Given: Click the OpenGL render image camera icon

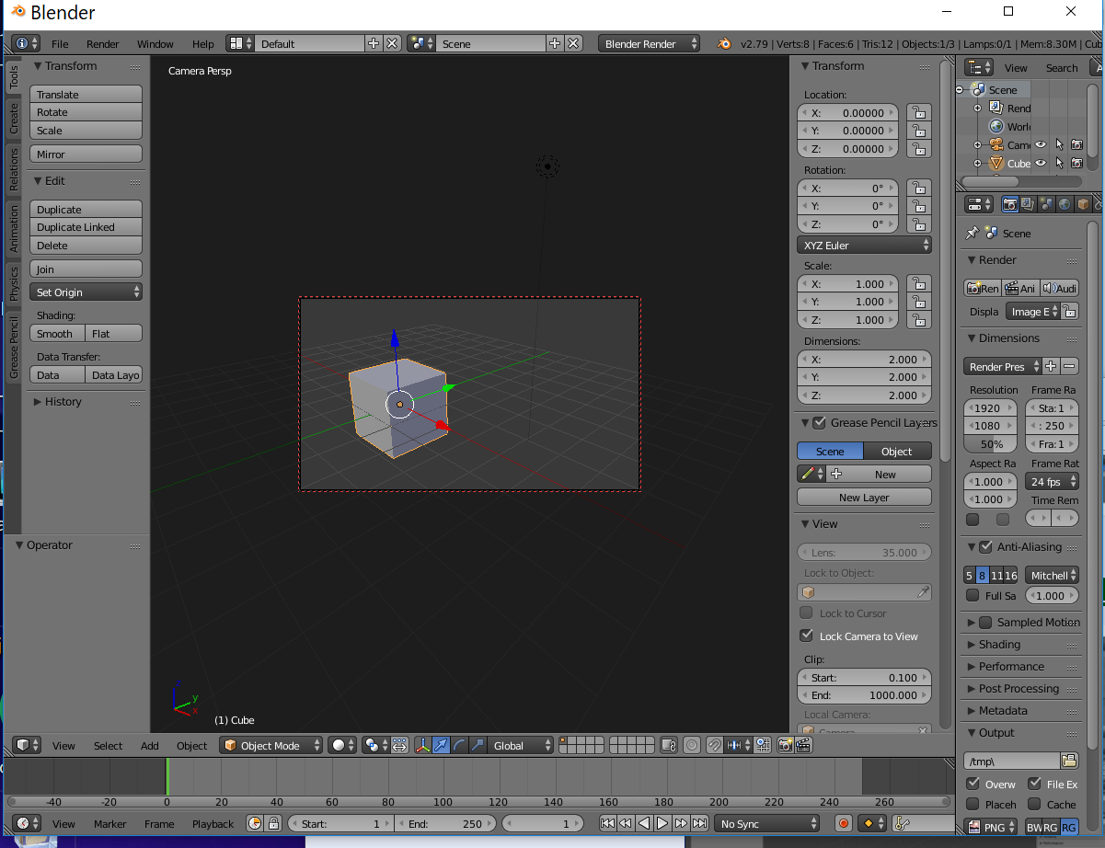Looking at the screenshot, I should (x=787, y=745).
